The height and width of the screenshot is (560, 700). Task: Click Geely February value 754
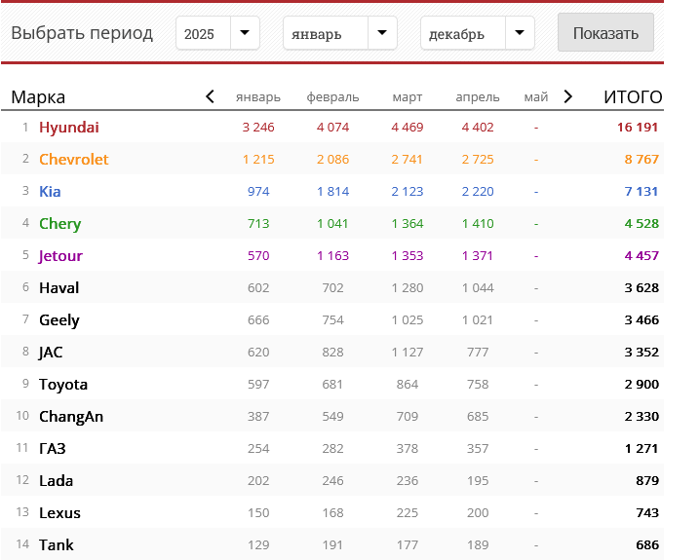[332, 320]
